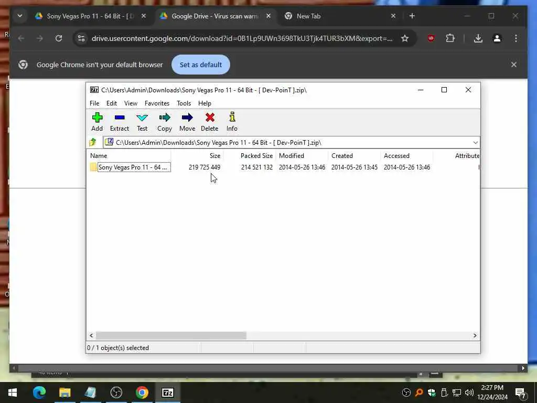Open the View menu
This screenshot has width=537, height=403.
[x=131, y=103]
